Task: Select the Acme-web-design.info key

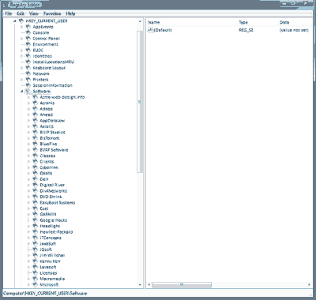Action: 62,97
